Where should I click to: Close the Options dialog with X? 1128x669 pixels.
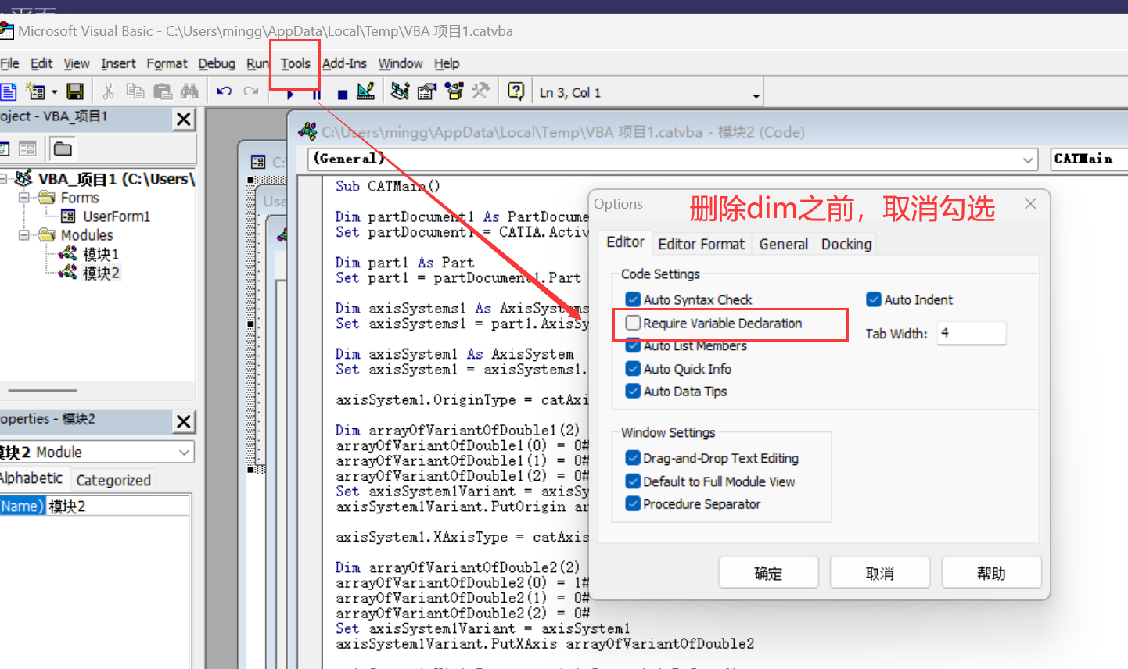[x=1030, y=204]
